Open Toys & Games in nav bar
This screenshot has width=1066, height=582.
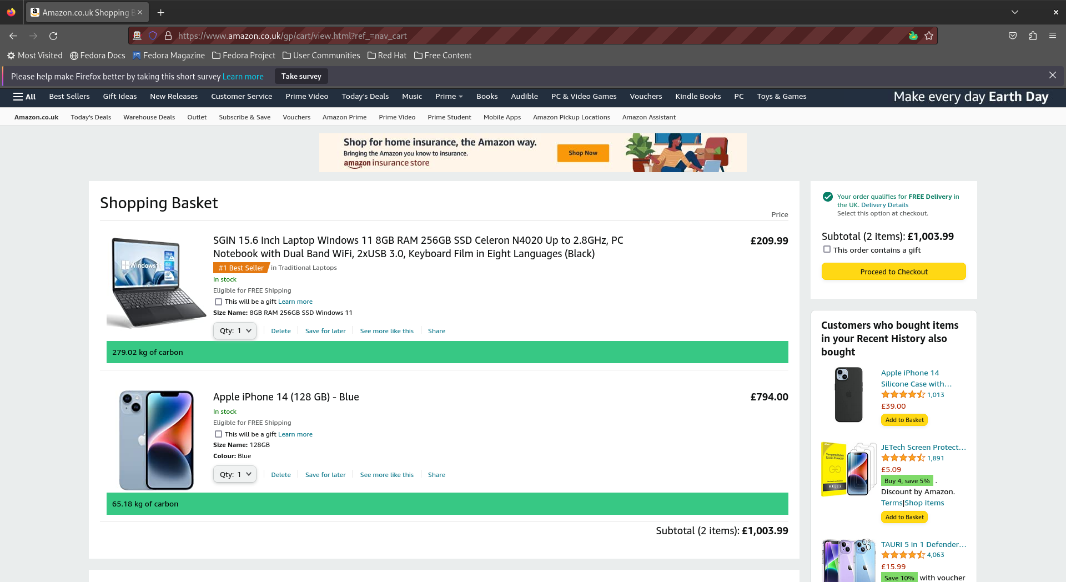pyautogui.click(x=781, y=97)
